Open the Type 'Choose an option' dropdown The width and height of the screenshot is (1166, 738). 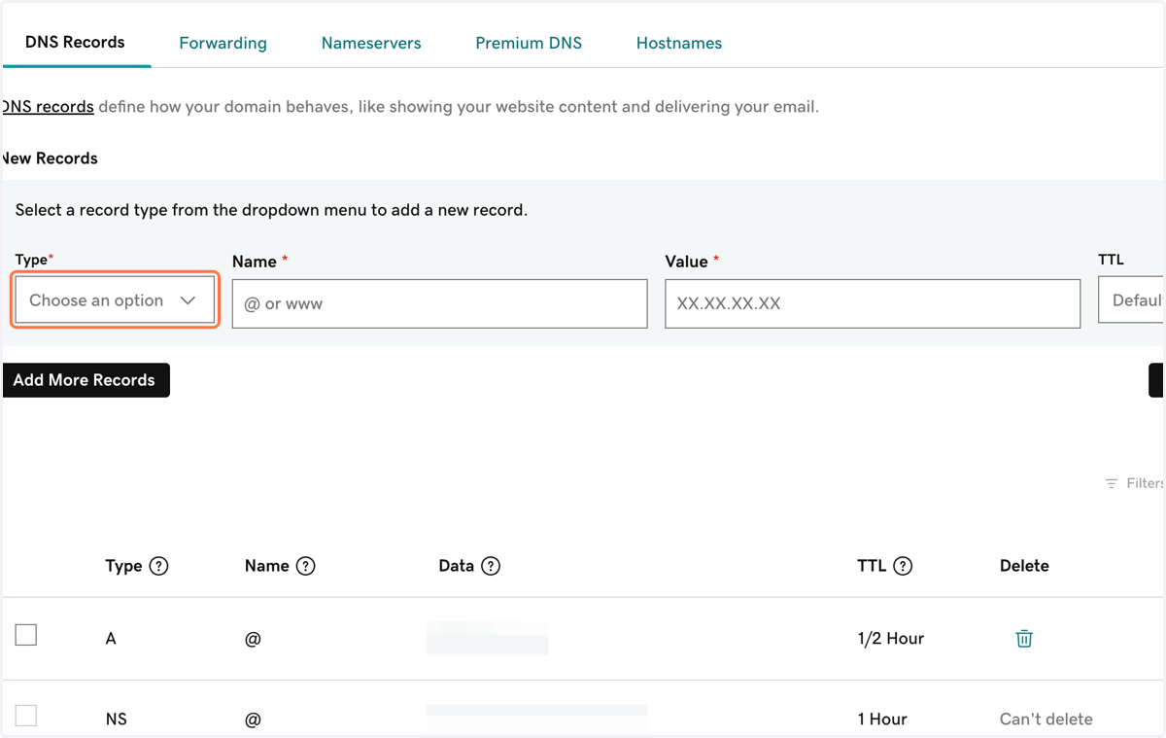[x=115, y=300]
